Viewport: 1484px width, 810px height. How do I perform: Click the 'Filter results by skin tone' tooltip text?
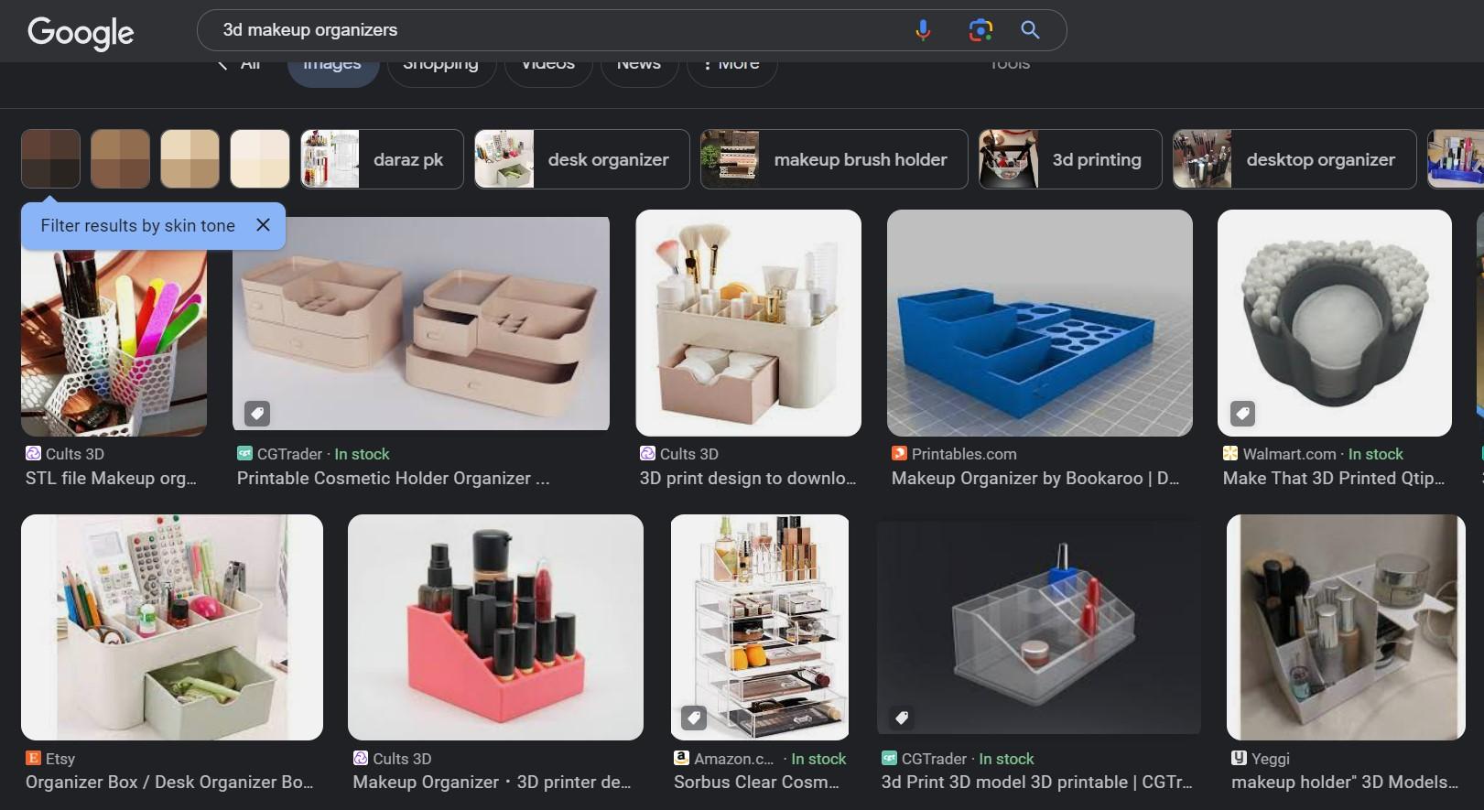138,225
